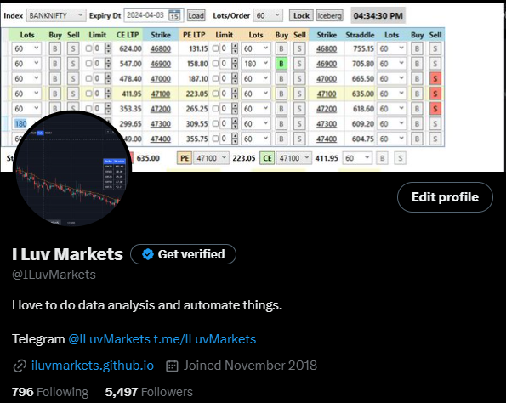
Task: Tick PE limit checkbox in 47400 row
Action: point(215,139)
